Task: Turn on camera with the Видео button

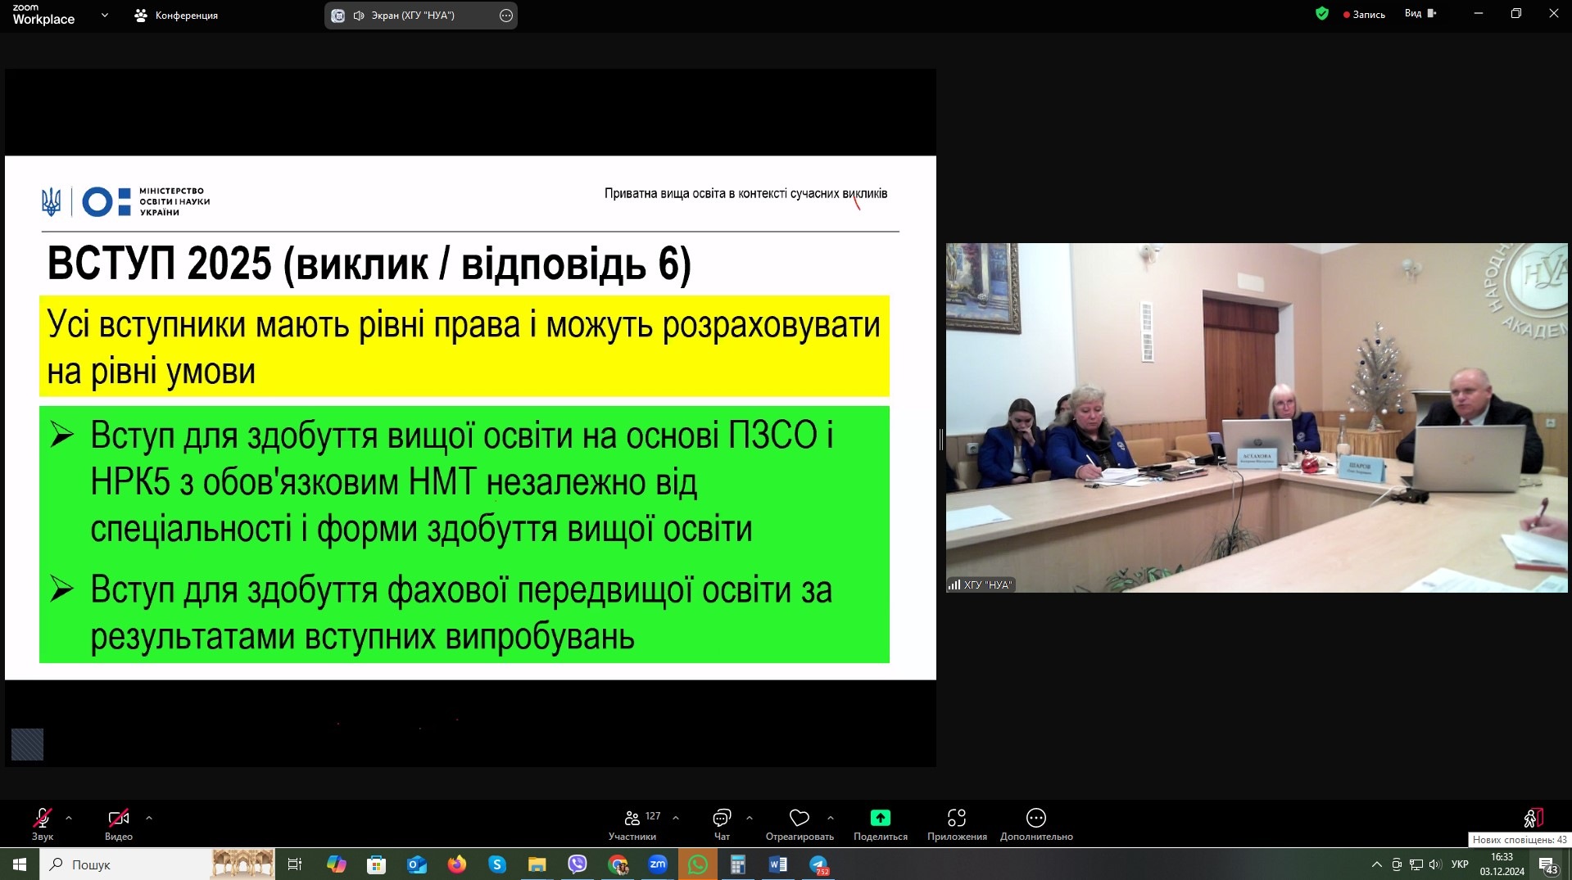Action: pyautogui.click(x=119, y=823)
